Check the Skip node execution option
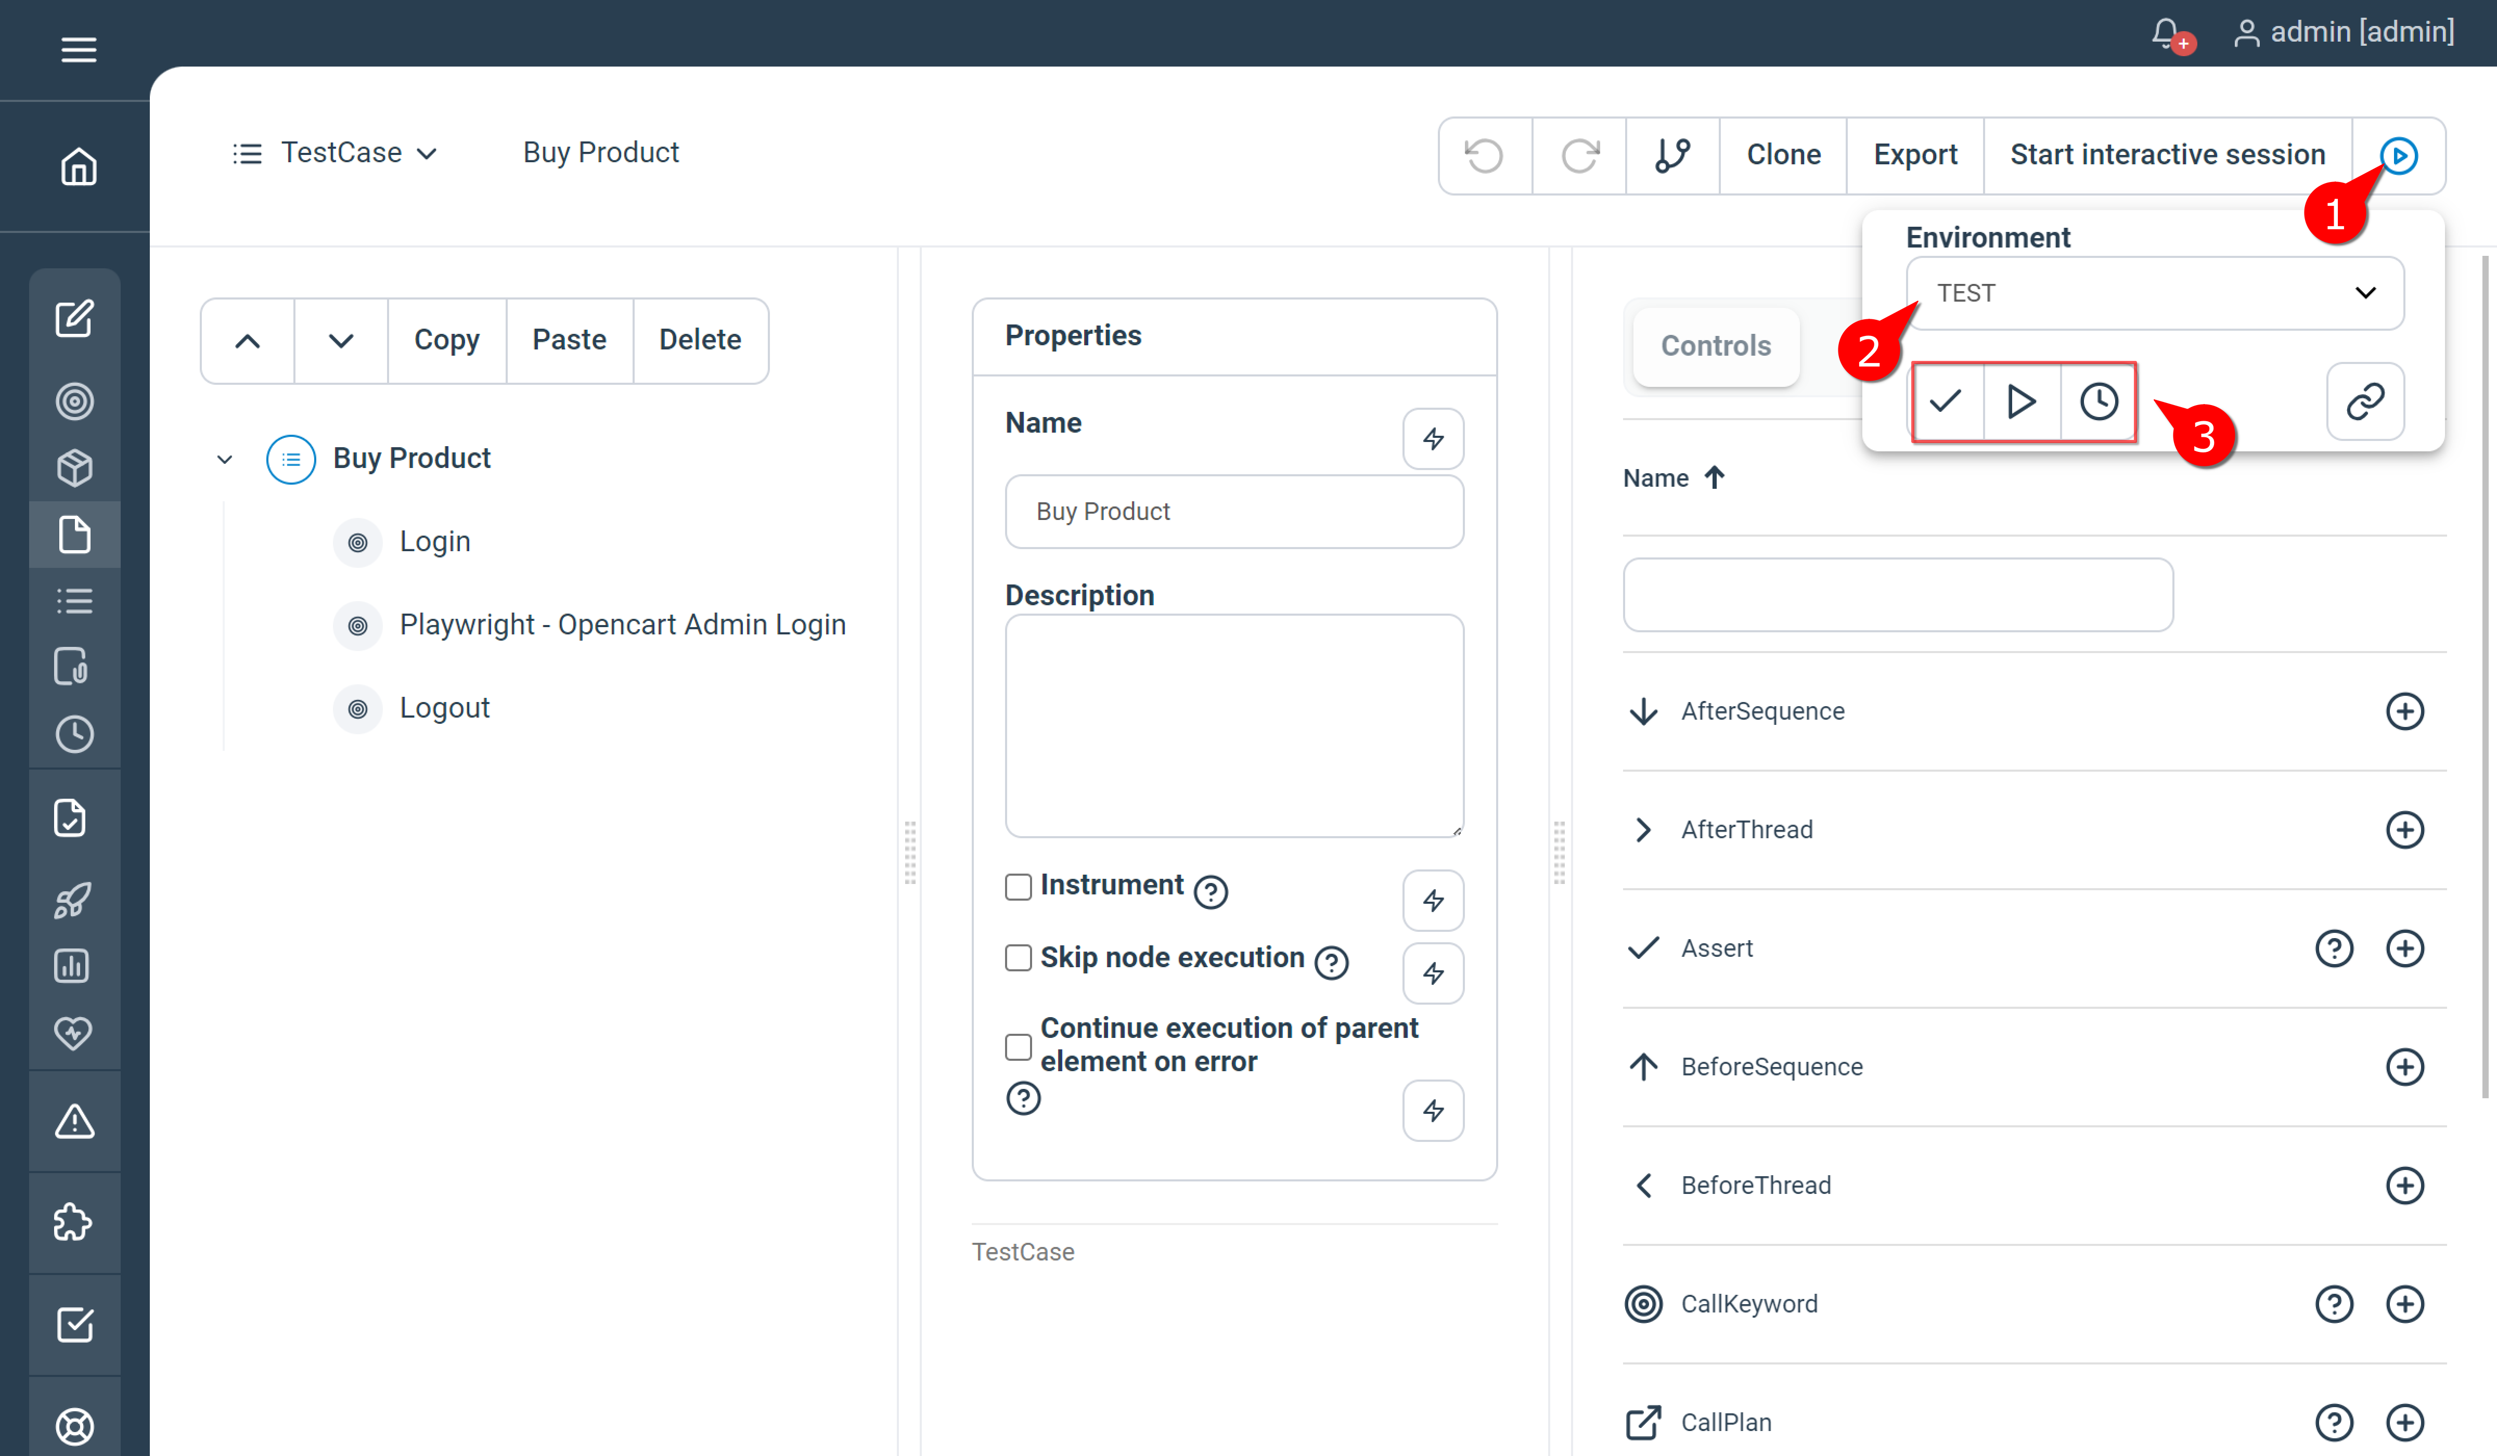The height and width of the screenshot is (1456, 2497). pyautogui.click(x=1019, y=958)
